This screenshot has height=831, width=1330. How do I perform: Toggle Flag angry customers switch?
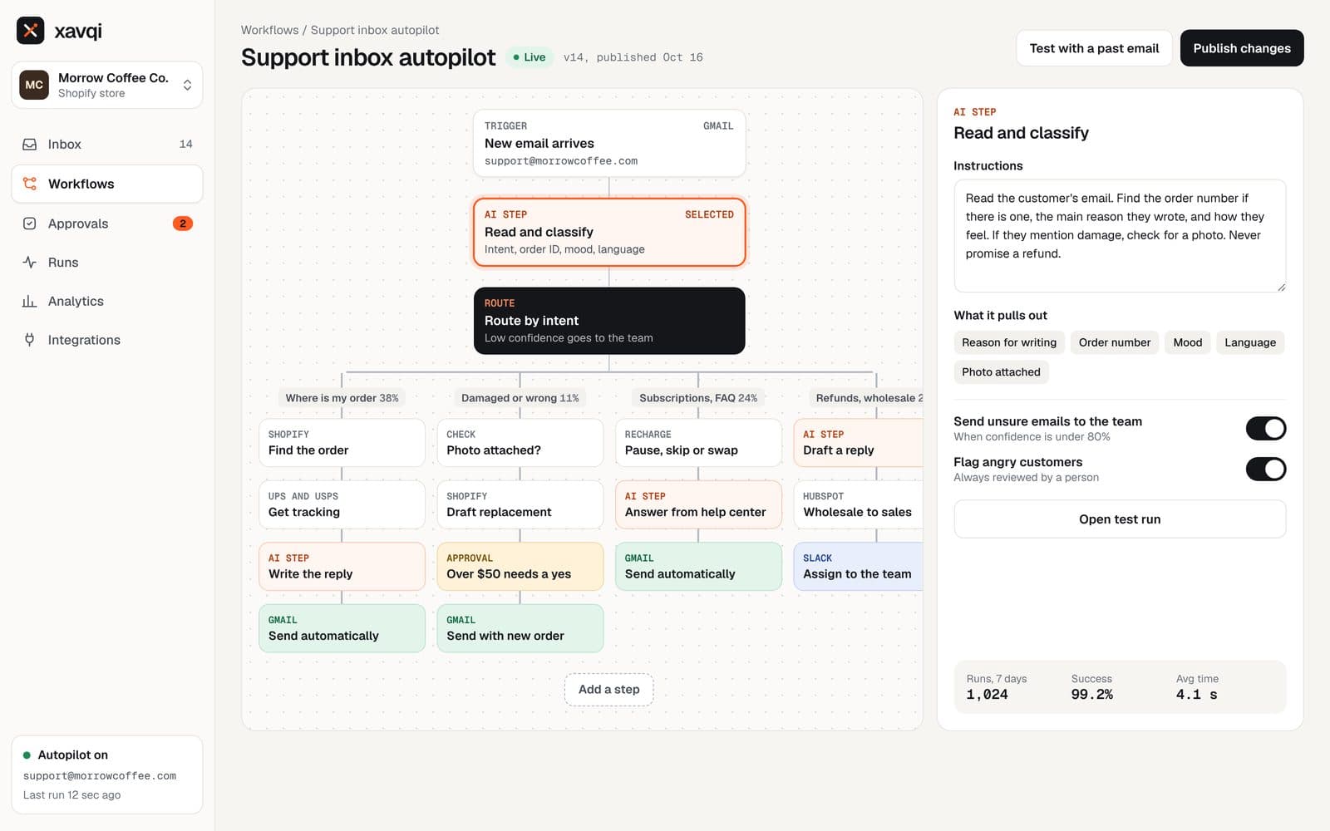coord(1265,470)
